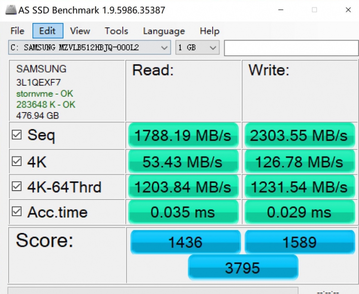Screen dimensions: 359x294
Task: Click the Seq write result 2303.55 MB/s
Action: (300, 135)
